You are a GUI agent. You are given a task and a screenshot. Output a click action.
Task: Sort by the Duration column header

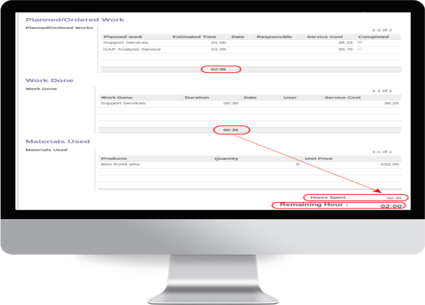point(197,97)
